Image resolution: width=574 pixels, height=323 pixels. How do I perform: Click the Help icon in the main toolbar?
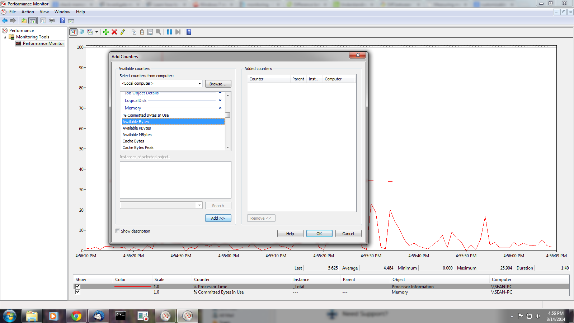(62, 21)
